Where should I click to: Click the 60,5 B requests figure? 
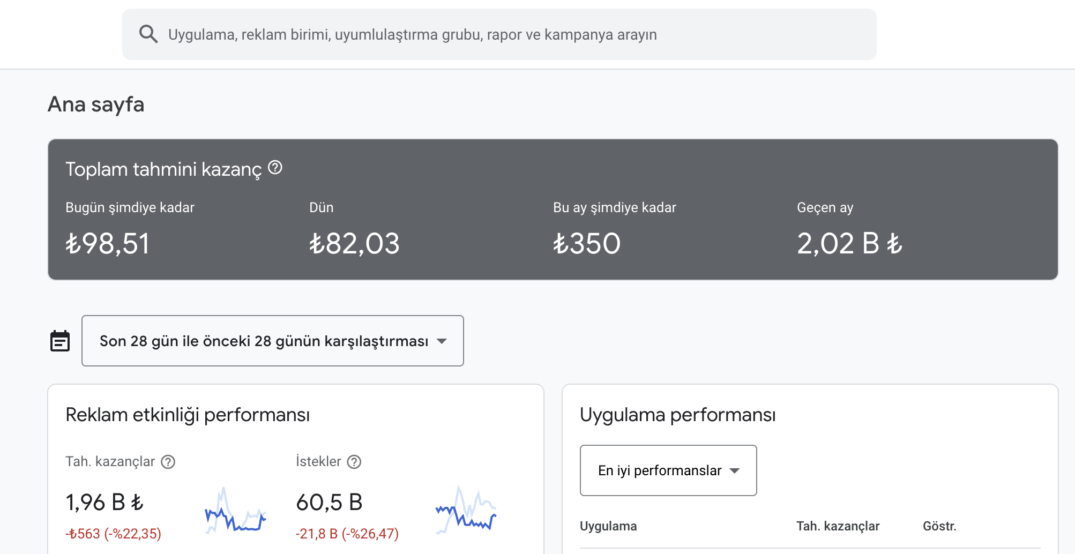pyautogui.click(x=329, y=503)
